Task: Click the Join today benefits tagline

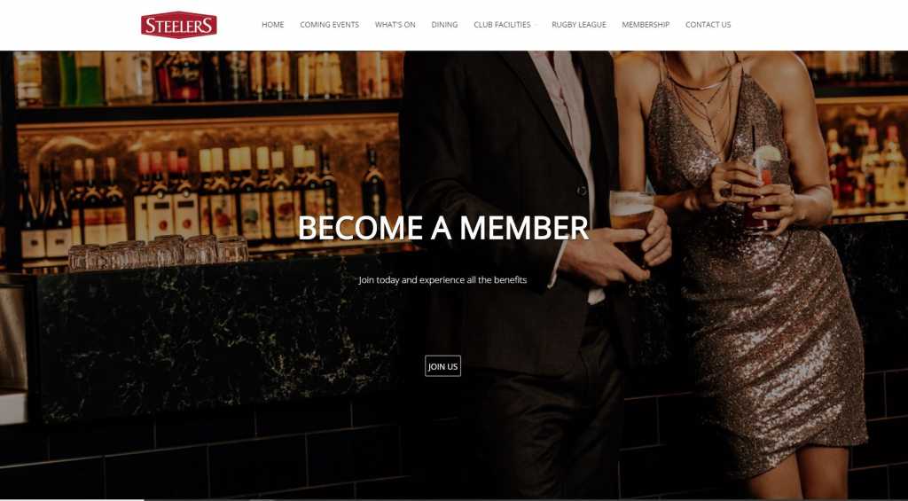Action: (443, 279)
